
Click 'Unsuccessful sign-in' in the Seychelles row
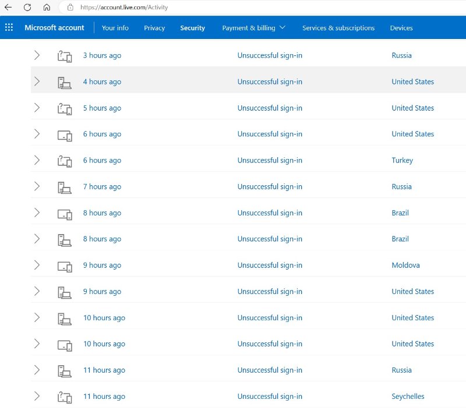pos(270,396)
